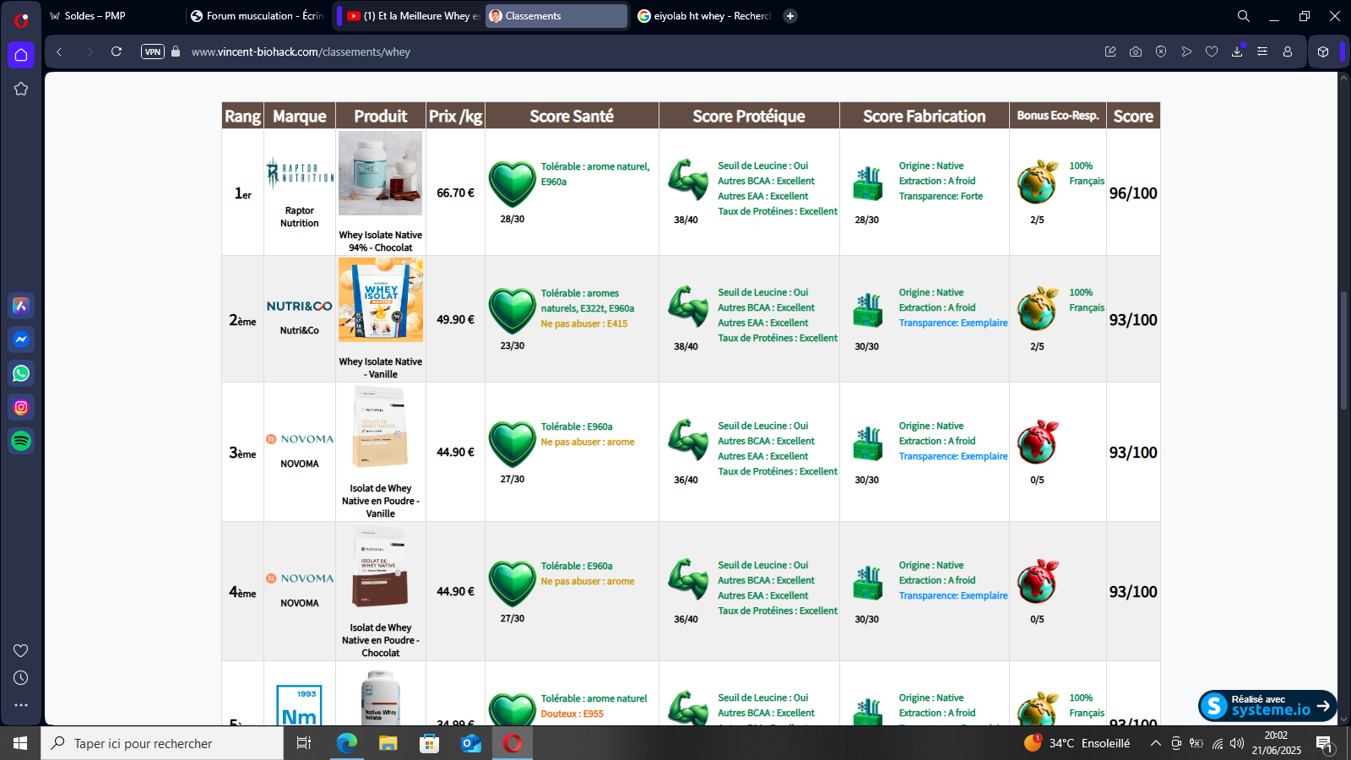
Task: Open the ad blocker shield icon
Action: [x=1161, y=52]
